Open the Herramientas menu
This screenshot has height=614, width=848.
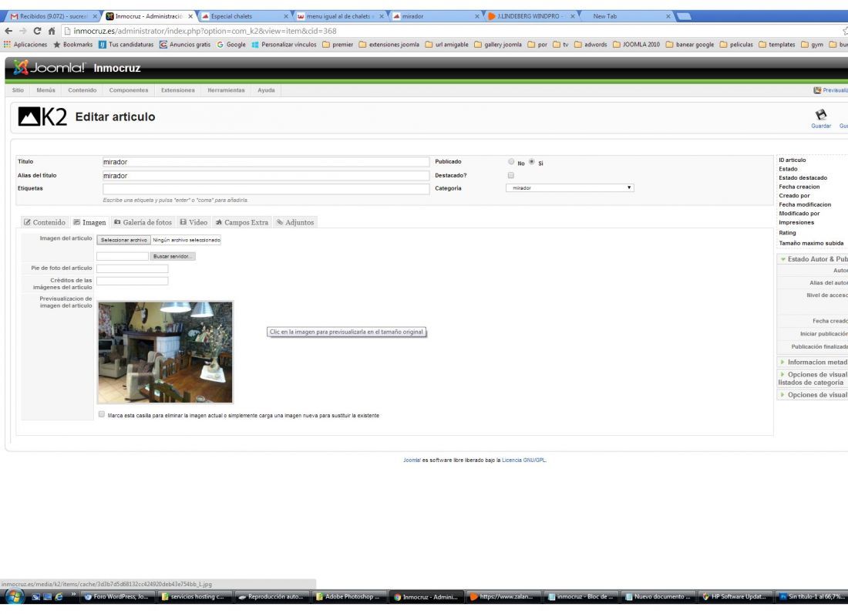226,90
